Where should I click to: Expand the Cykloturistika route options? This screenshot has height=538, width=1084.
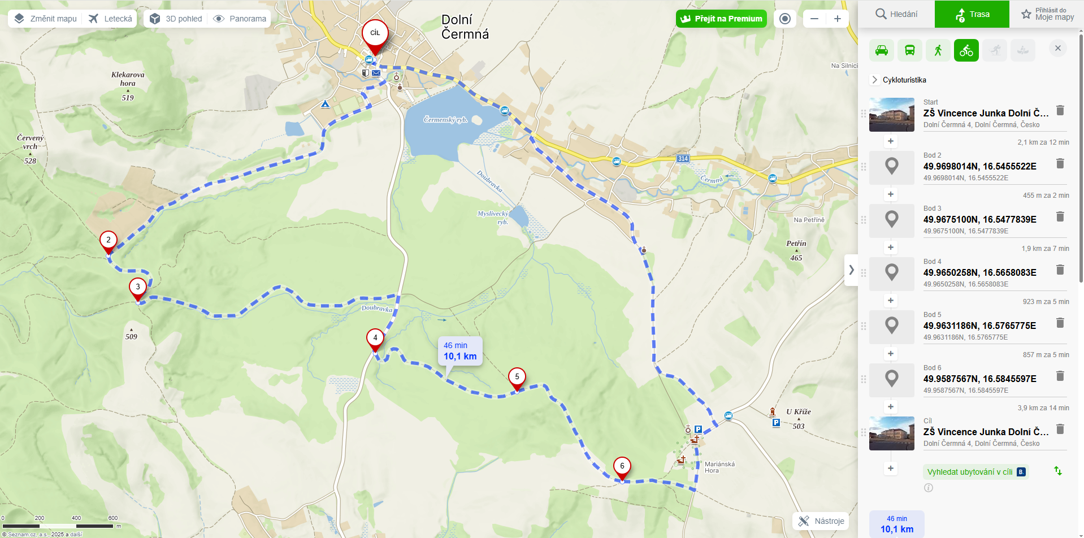pos(899,80)
